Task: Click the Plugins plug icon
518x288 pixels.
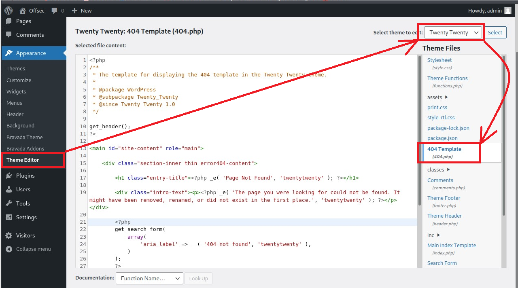Action: point(9,176)
